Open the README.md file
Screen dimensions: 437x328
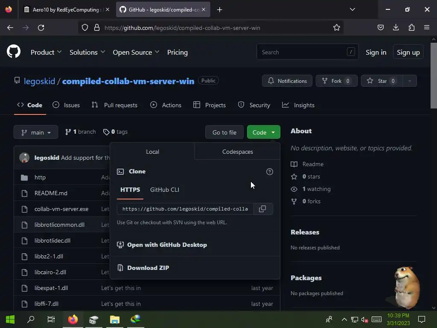51,193
